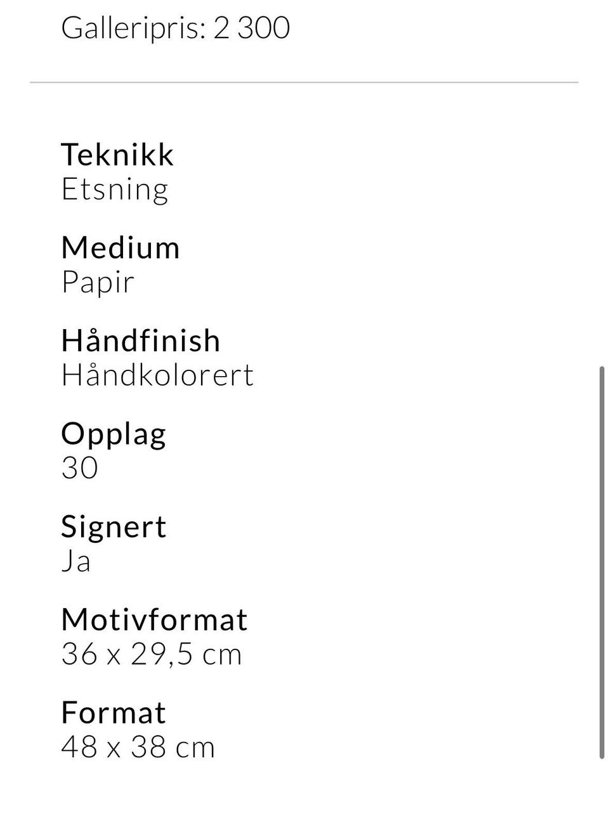Click the Teknikk heading

coord(117,155)
